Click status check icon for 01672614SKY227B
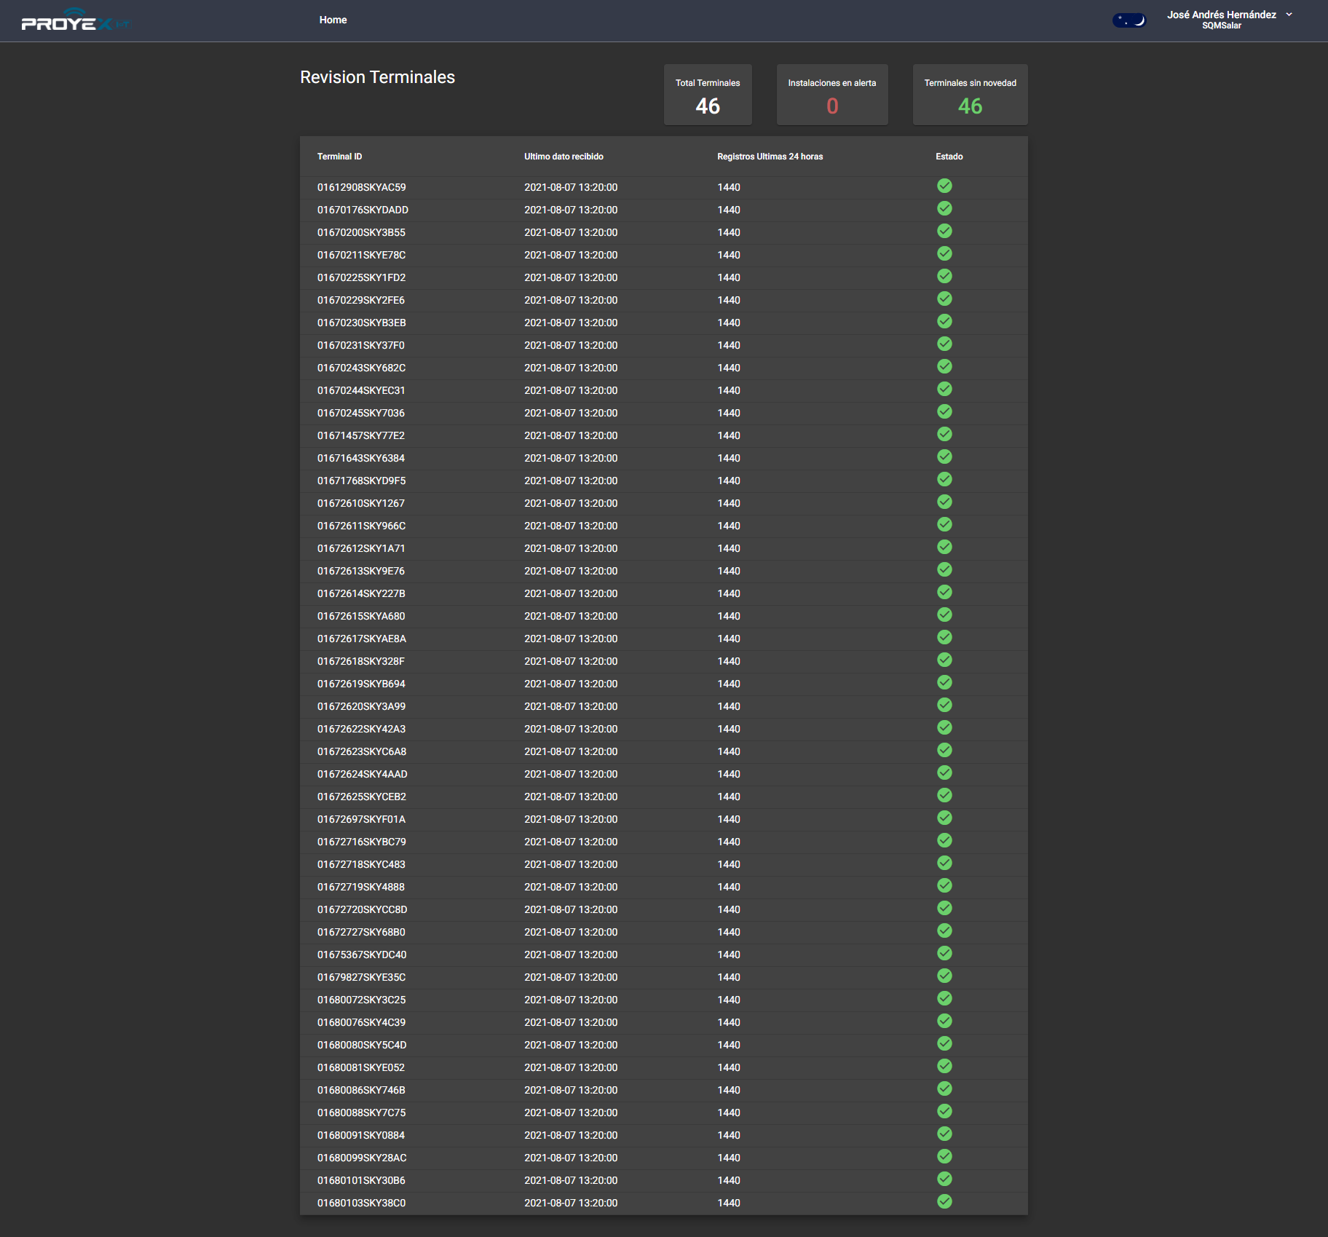 pos(944,592)
